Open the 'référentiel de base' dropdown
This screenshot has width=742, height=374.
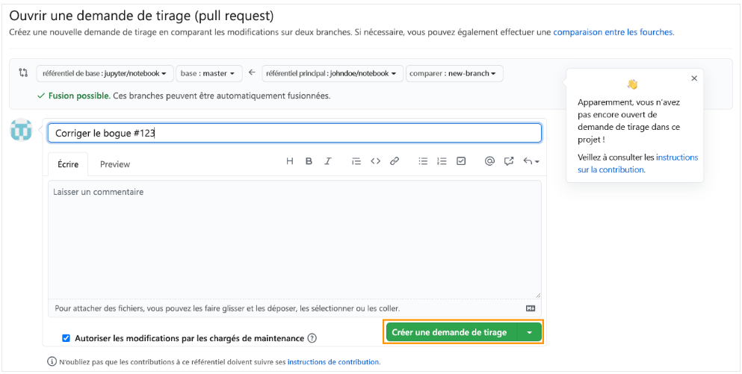click(105, 73)
